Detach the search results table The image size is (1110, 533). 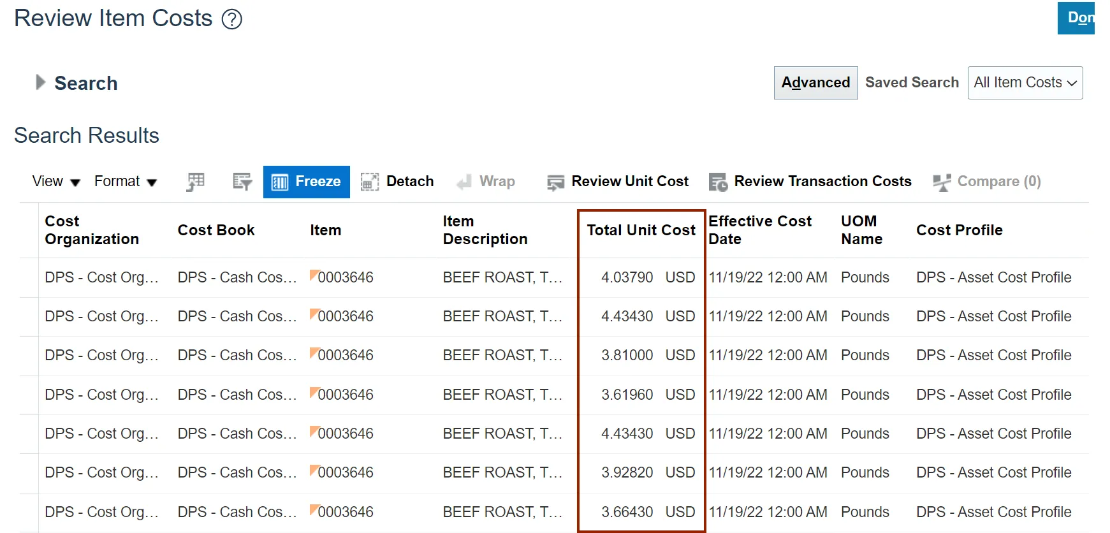pyautogui.click(x=397, y=182)
